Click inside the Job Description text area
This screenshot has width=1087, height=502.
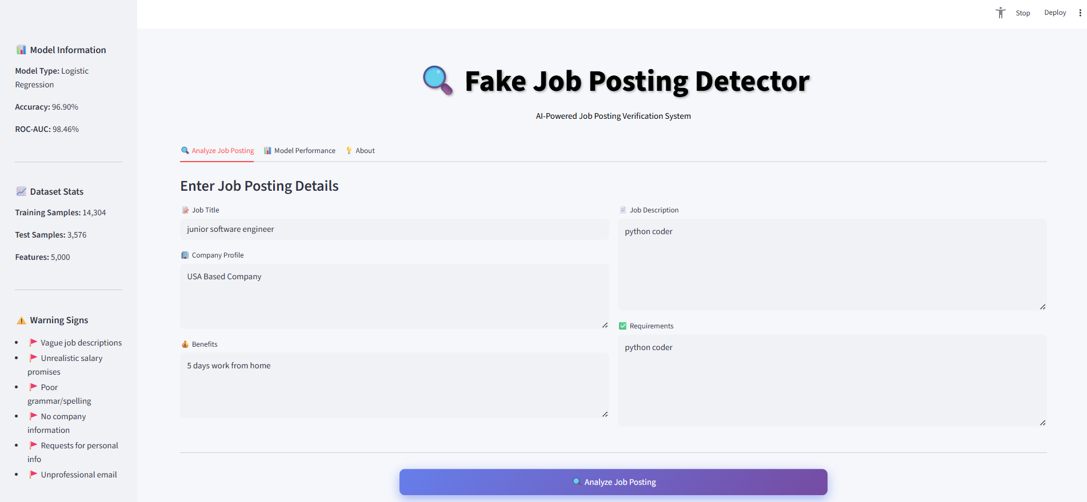click(832, 264)
